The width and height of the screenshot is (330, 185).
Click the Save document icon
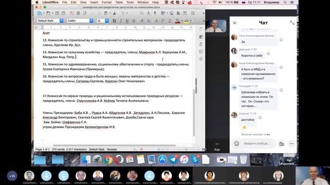tap(57, 13)
